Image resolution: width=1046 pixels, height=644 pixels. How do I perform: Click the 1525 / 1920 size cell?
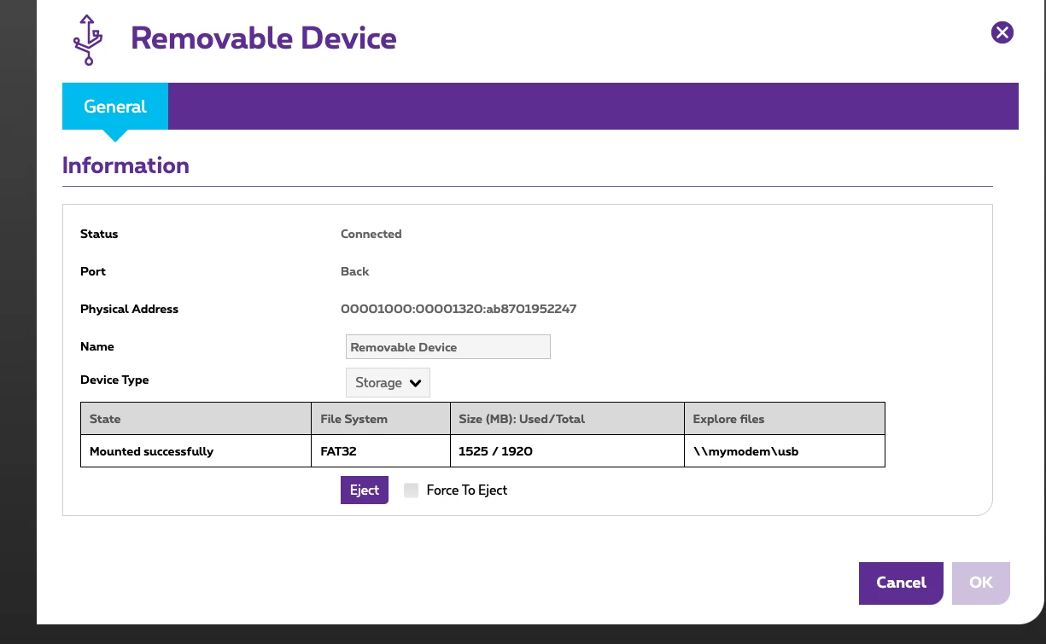point(495,451)
